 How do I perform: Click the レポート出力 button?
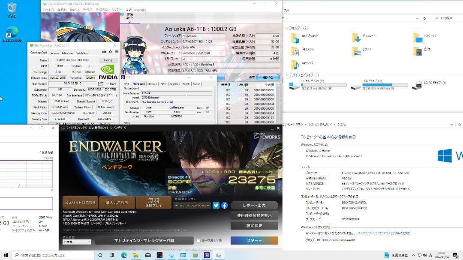pos(254,205)
